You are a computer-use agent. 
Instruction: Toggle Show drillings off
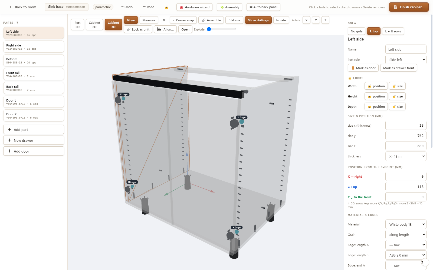pos(258,20)
